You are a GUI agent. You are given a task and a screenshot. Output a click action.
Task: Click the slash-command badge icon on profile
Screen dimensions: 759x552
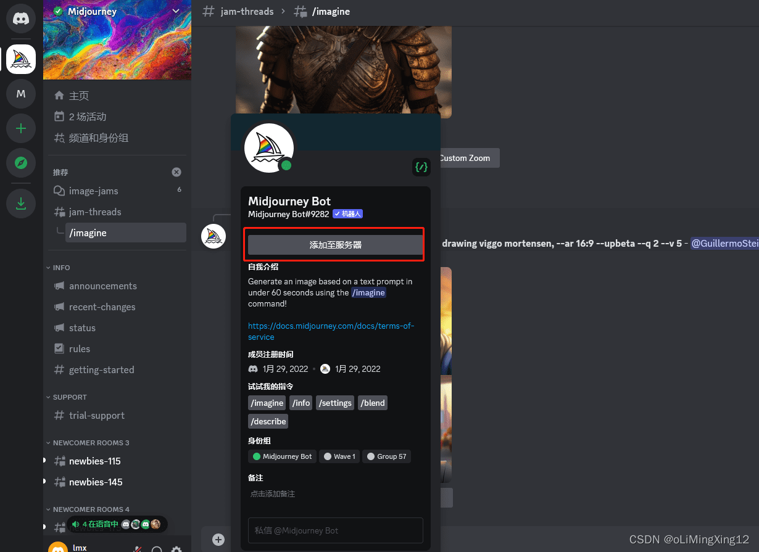click(421, 167)
